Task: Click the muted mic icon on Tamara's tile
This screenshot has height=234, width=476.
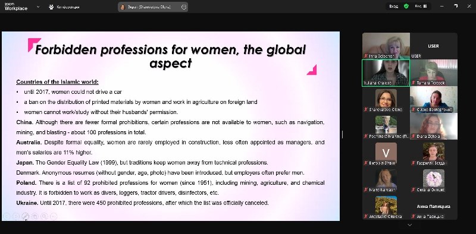Action: coord(414,83)
